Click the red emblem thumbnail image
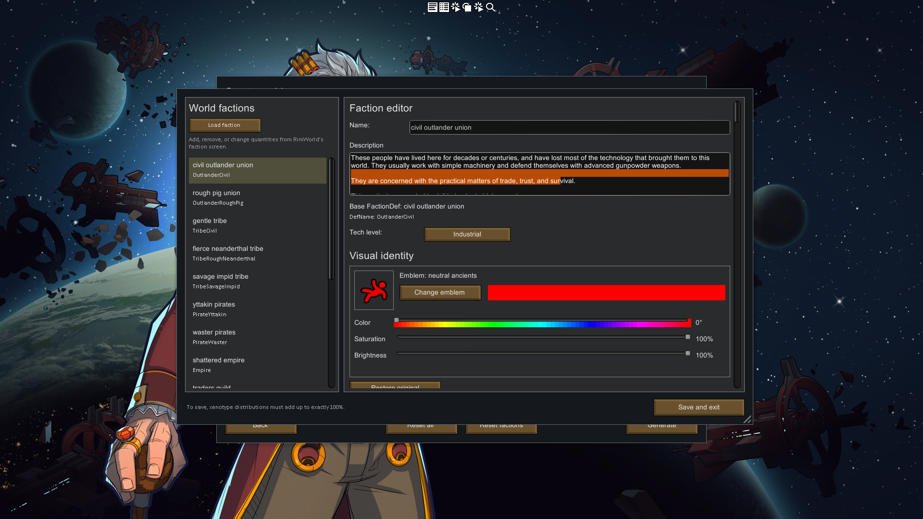The width and height of the screenshot is (923, 519). (374, 290)
